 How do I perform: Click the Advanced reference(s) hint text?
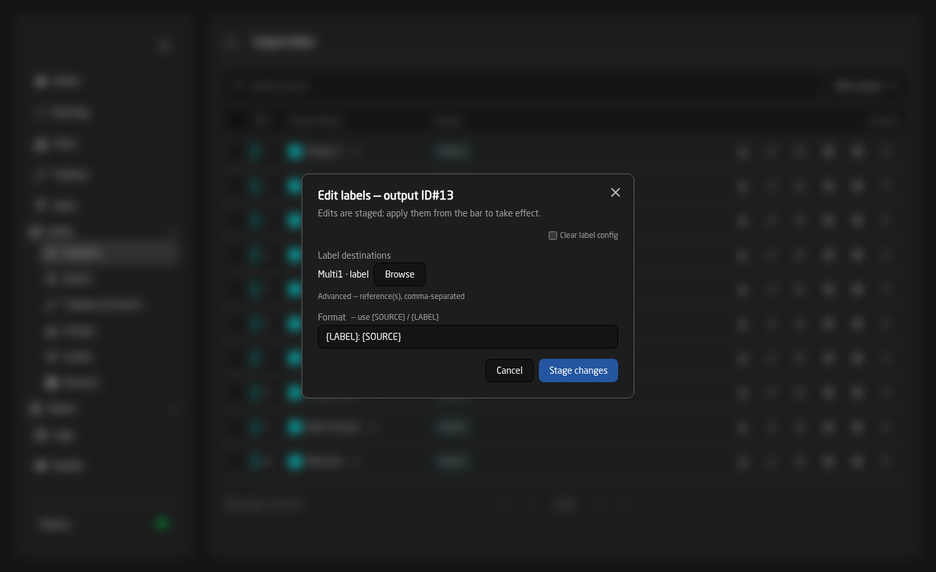coord(391,296)
